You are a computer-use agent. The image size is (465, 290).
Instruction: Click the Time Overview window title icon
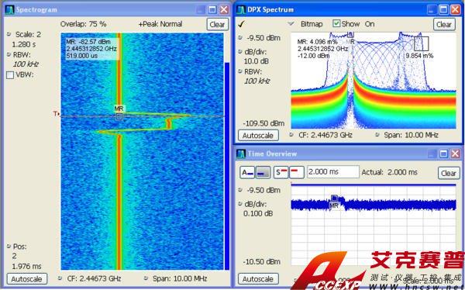pyautogui.click(x=241, y=154)
